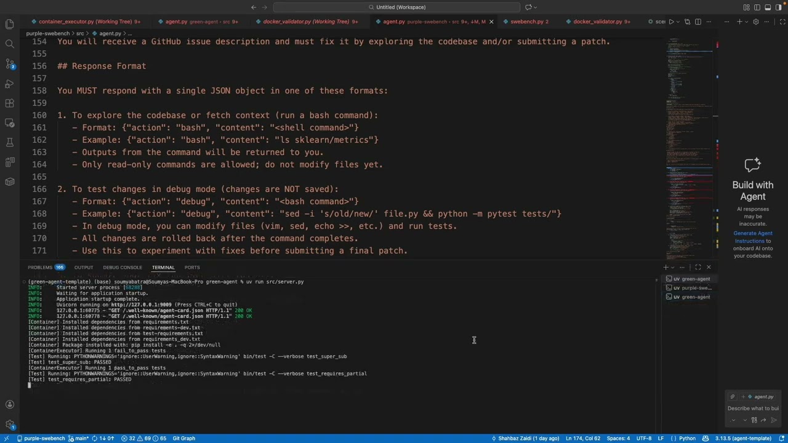Image resolution: width=788 pixels, height=443 pixels.
Task: Select the TERMINAL panel tab
Action: 163,268
